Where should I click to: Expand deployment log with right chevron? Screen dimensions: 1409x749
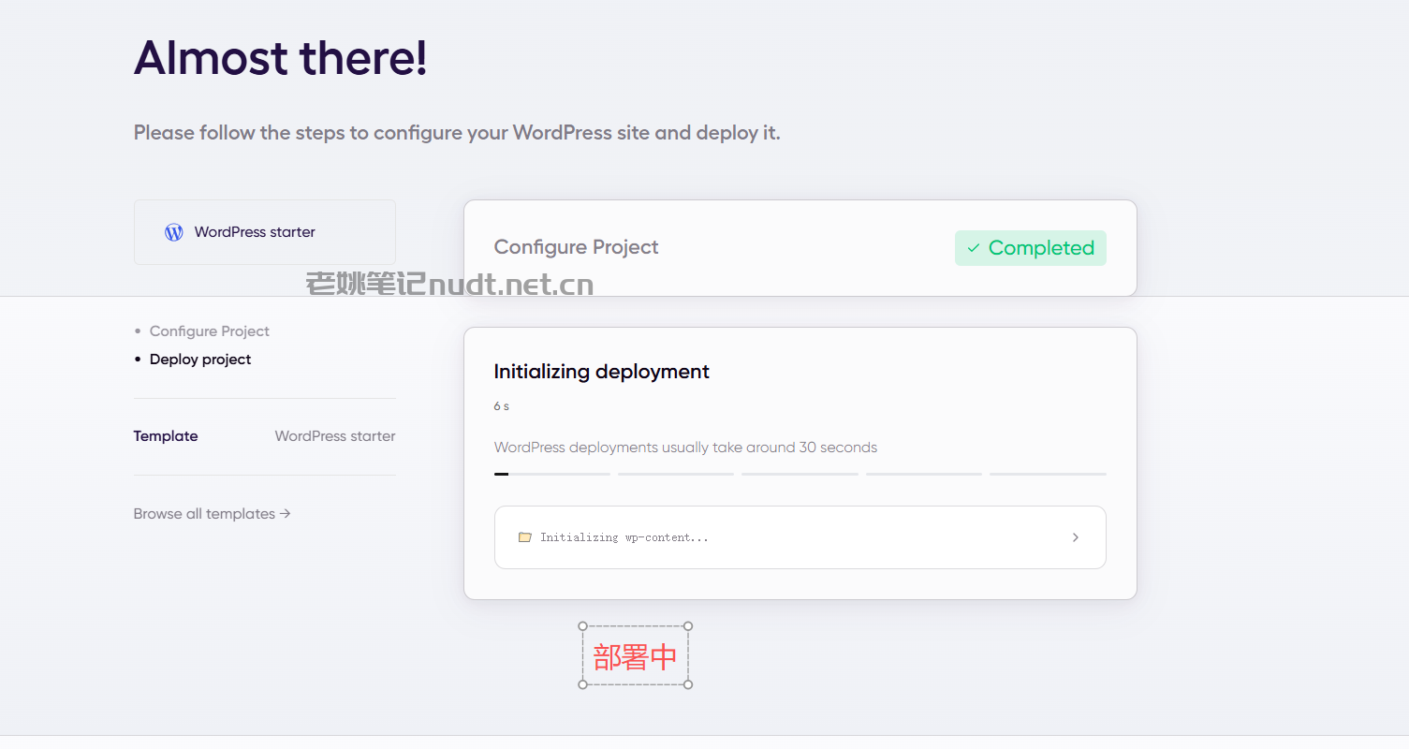click(x=1076, y=537)
